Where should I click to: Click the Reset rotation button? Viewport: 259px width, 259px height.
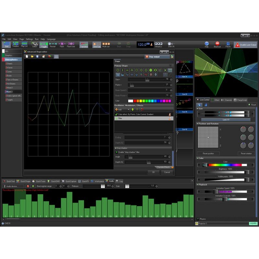click(246, 153)
